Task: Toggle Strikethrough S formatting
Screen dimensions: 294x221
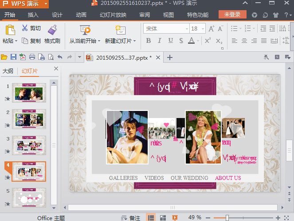Action: click(x=181, y=40)
